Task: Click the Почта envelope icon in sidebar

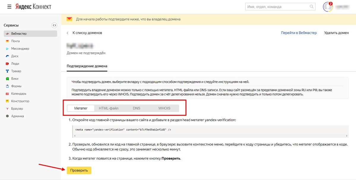Action: 7,41
